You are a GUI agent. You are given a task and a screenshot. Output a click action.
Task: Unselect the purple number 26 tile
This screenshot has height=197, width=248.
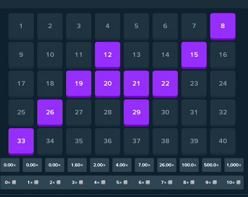pos(50,113)
